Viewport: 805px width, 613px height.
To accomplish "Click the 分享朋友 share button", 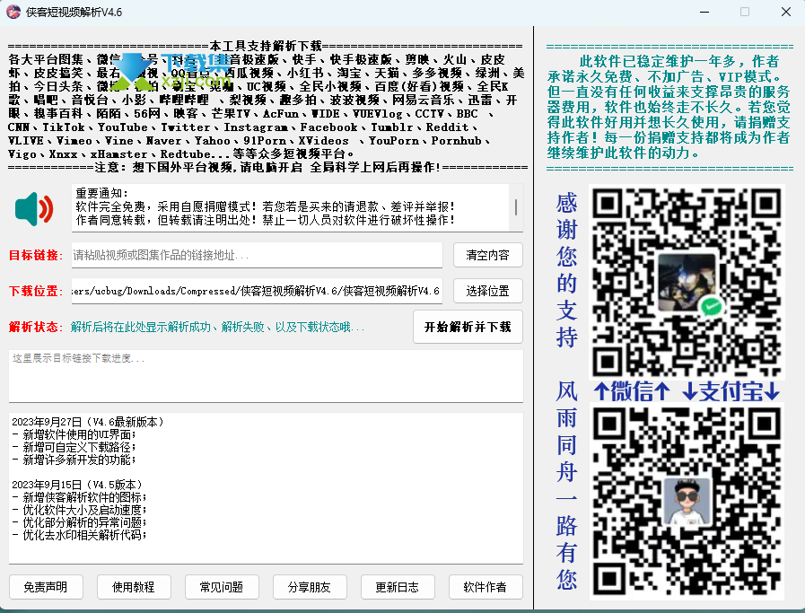I will click(310, 587).
